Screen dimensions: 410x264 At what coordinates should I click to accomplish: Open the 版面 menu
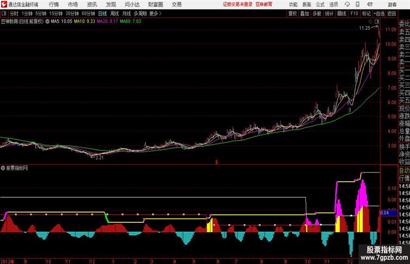tap(307, 4)
